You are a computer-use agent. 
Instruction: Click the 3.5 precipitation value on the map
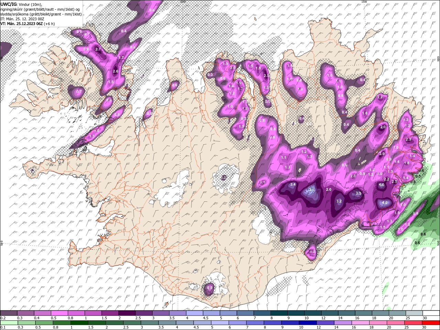359,193
